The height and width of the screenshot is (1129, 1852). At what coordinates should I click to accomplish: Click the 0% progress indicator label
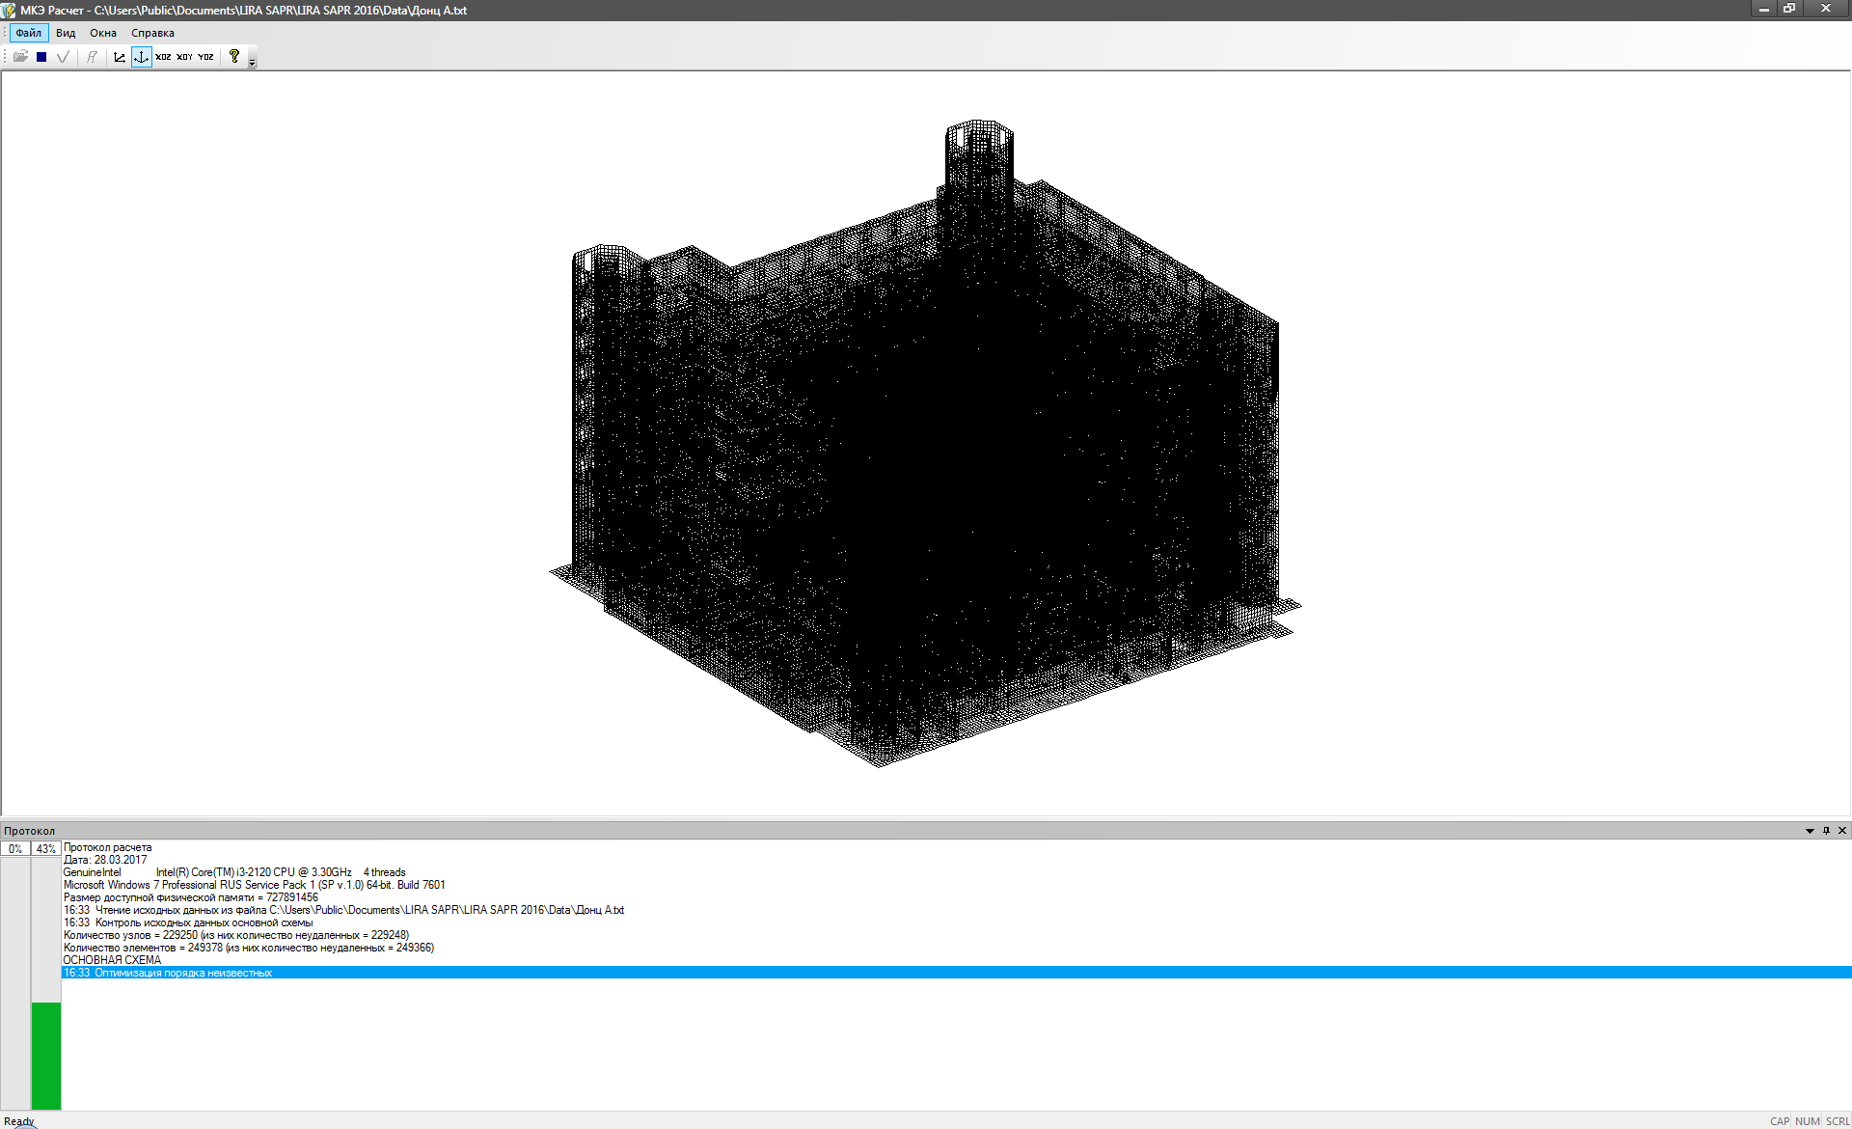(x=15, y=849)
